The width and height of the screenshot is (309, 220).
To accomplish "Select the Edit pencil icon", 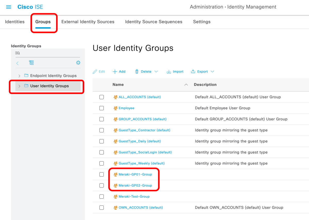I will 95,71.
